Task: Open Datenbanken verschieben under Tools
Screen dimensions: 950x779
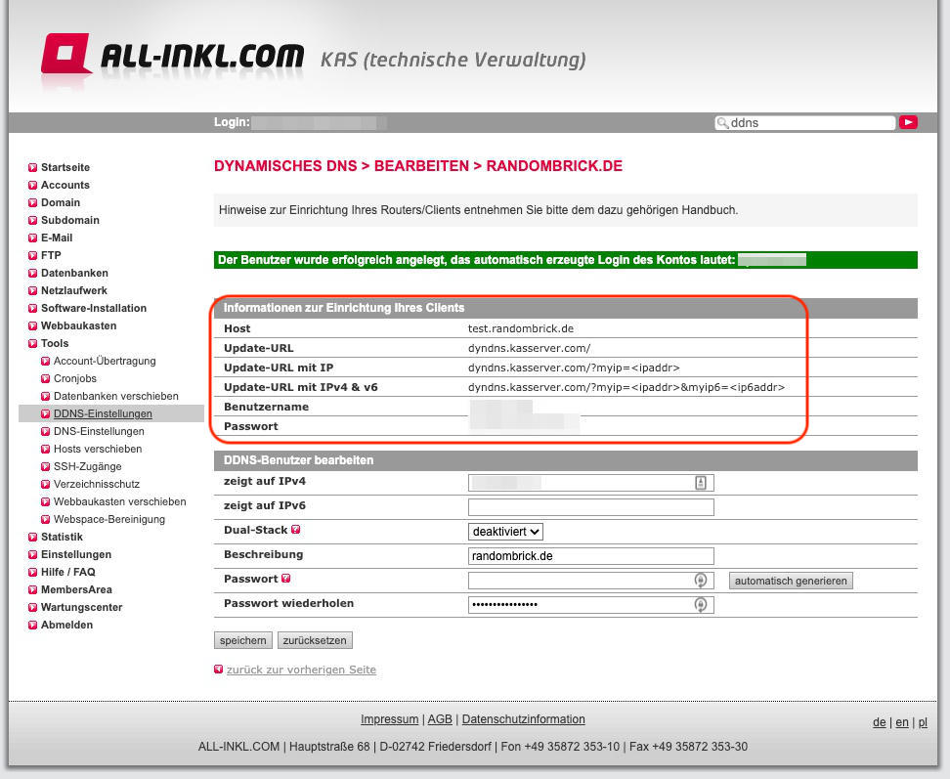Action: click(116, 396)
